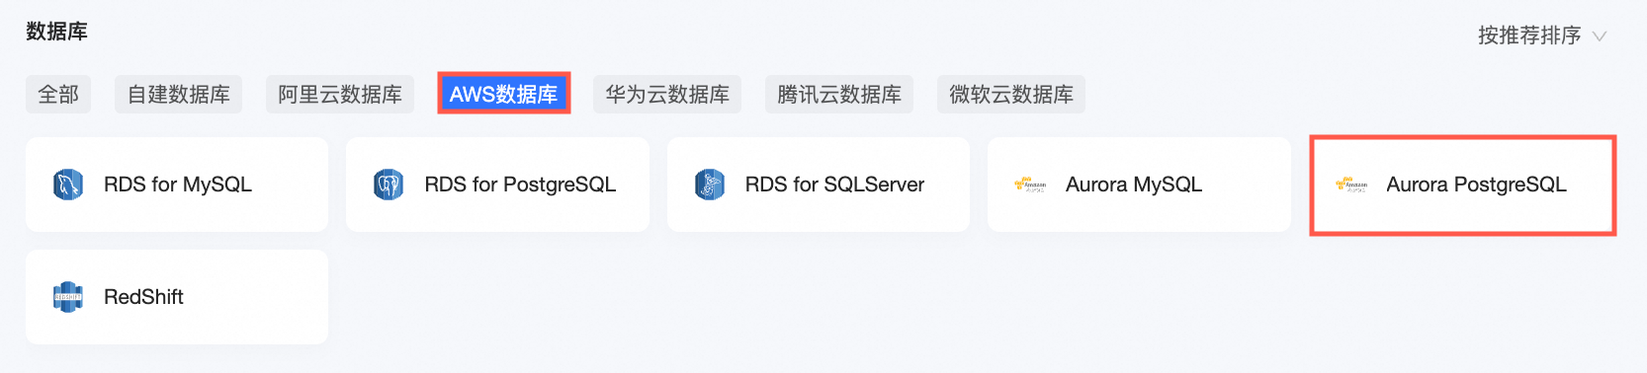1647x373 pixels.
Task: Switch to the 华为云数据库 tab
Action: [x=667, y=95]
